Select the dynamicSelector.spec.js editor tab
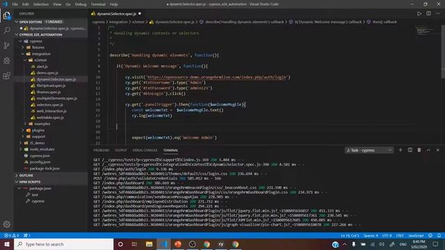The image size is (445, 250). coord(117,14)
